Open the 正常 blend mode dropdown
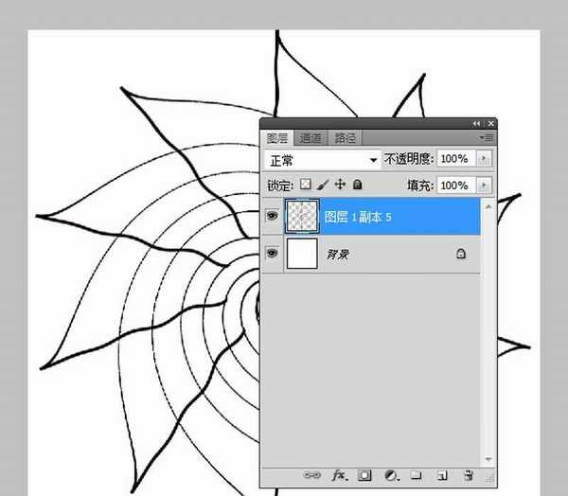This screenshot has width=568, height=496. (323, 160)
